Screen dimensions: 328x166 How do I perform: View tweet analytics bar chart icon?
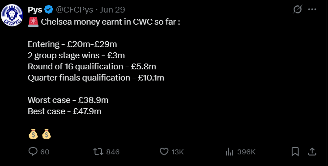point(230,152)
